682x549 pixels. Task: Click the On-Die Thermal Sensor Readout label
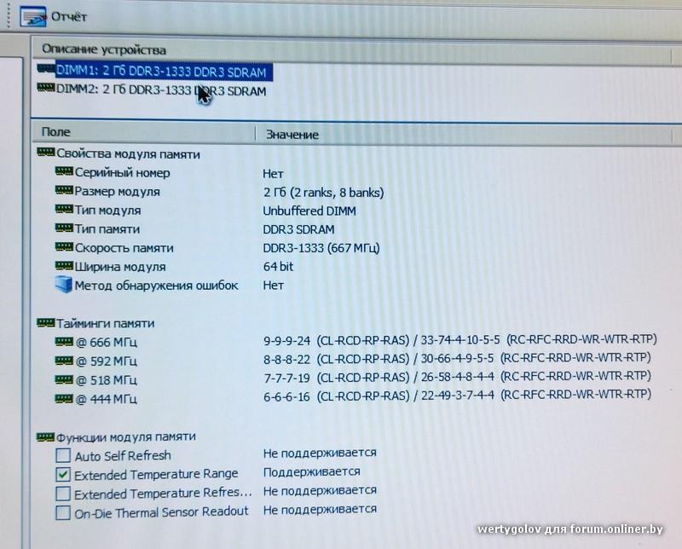[x=162, y=512]
